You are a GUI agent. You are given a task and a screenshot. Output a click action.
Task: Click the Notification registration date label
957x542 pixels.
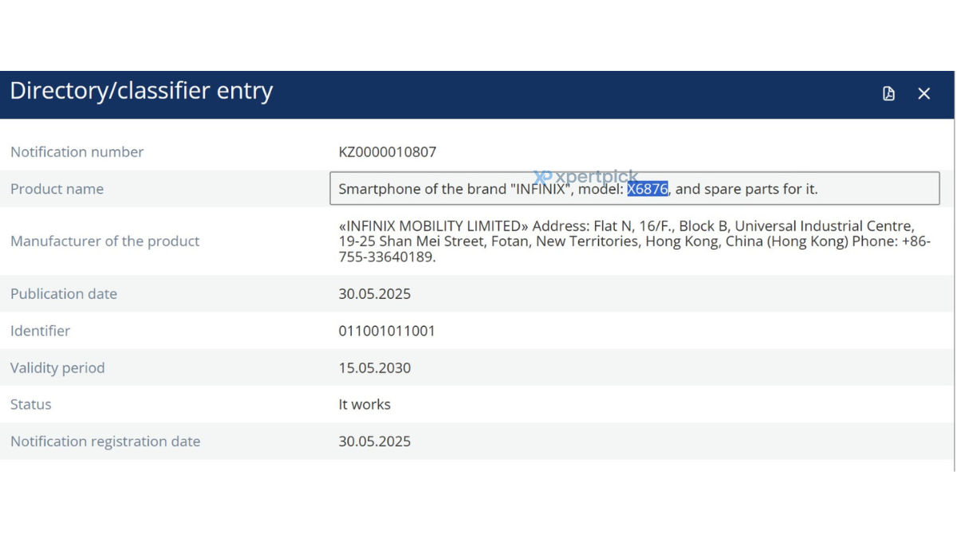[105, 441]
